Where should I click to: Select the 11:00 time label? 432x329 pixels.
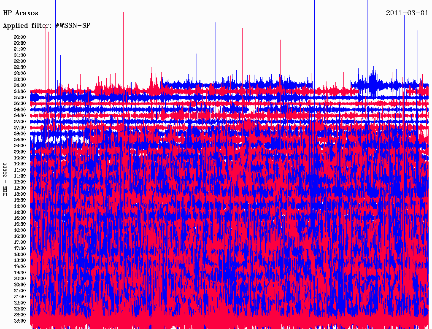20,170
